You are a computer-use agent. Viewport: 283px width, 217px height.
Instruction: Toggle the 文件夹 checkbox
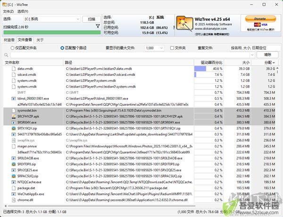[172, 48]
